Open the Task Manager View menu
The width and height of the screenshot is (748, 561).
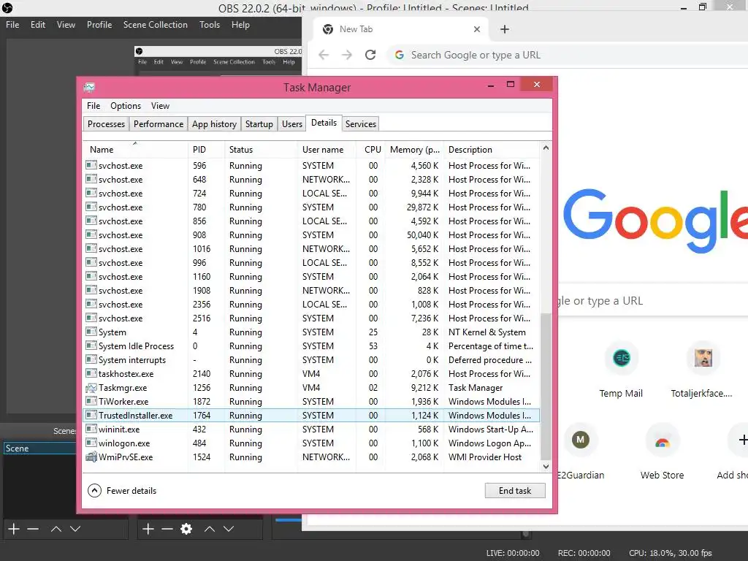[x=160, y=106]
